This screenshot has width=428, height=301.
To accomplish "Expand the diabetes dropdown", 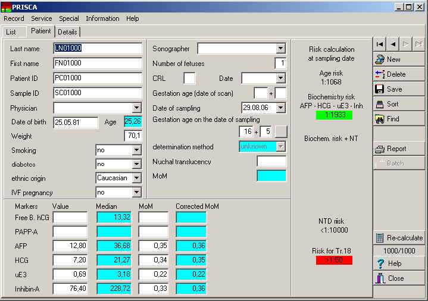I will (136, 164).
